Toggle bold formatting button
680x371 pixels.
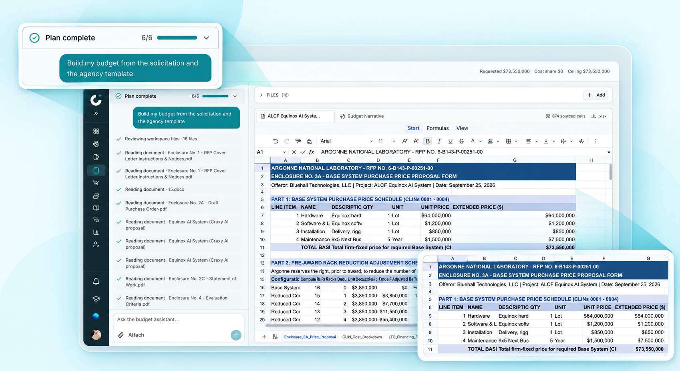click(x=428, y=141)
